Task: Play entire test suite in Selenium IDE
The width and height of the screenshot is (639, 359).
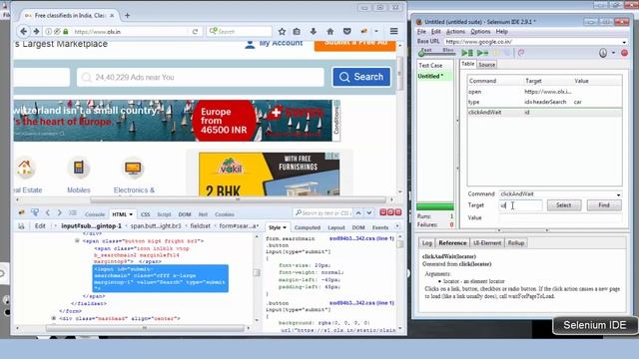Action: coord(467,53)
